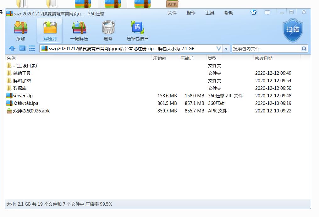
Task: Open the 文件 menu
Action: pos(172,13)
